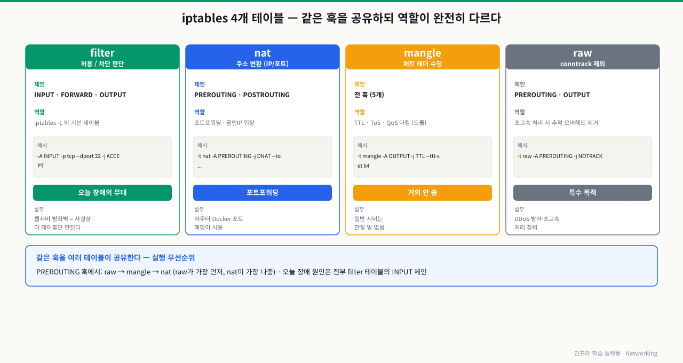Viewport: 683px width, 363px height.
Task: Click the '역할' label in nat card
Action: tap(200, 112)
